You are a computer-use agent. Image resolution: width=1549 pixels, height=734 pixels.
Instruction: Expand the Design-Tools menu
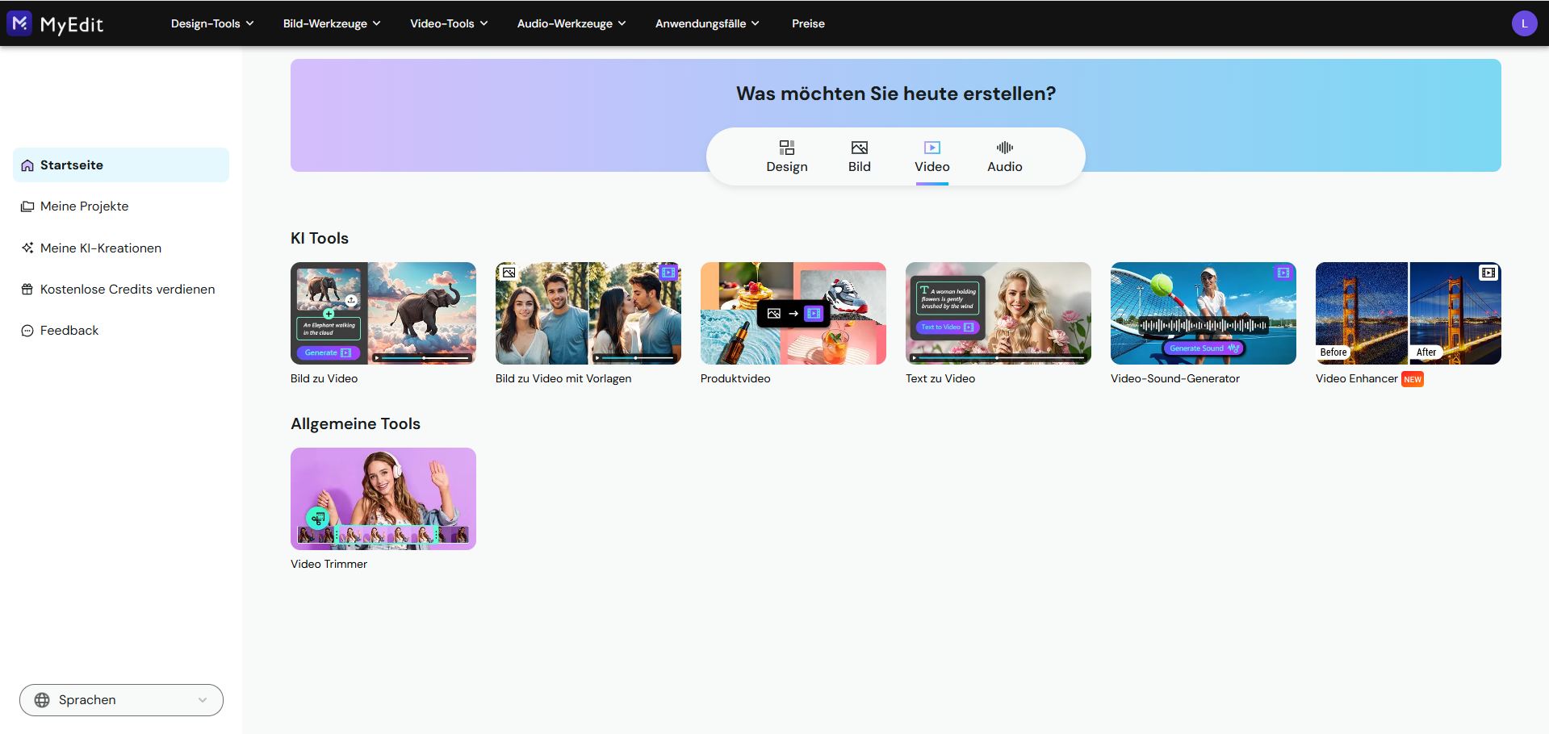[212, 23]
